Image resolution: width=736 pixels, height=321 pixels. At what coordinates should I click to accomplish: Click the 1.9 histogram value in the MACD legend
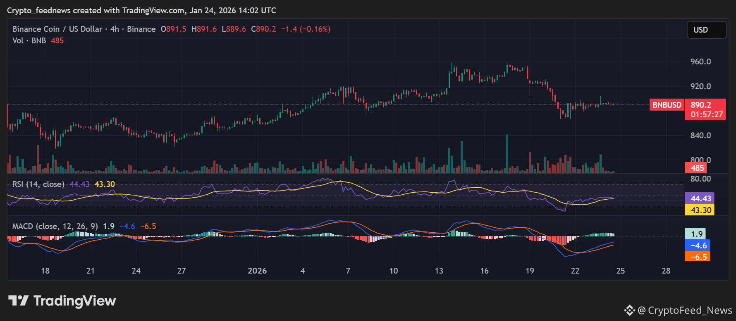pos(109,226)
